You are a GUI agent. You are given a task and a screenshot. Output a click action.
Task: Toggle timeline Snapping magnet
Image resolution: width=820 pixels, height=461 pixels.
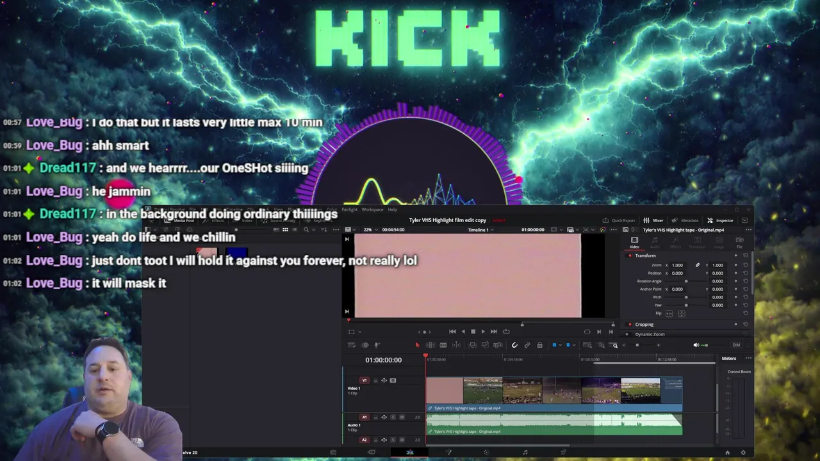tap(514, 345)
